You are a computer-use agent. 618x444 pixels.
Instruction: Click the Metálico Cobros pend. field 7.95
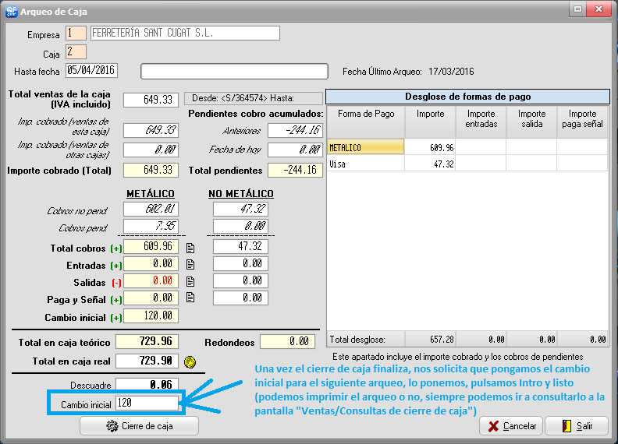point(151,227)
